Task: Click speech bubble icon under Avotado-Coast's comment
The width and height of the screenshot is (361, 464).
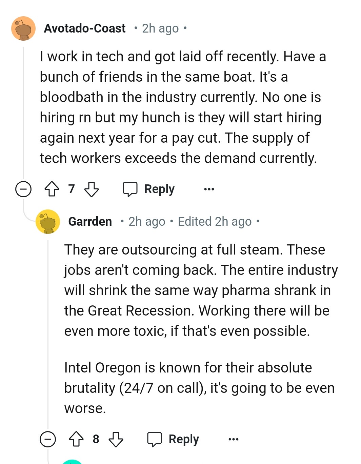Action: 130,189
